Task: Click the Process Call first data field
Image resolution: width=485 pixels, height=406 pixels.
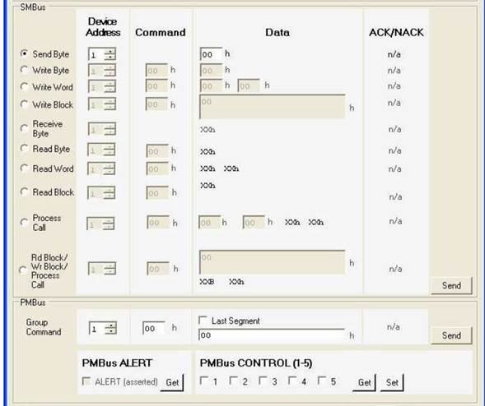Action: pyautogui.click(x=210, y=222)
